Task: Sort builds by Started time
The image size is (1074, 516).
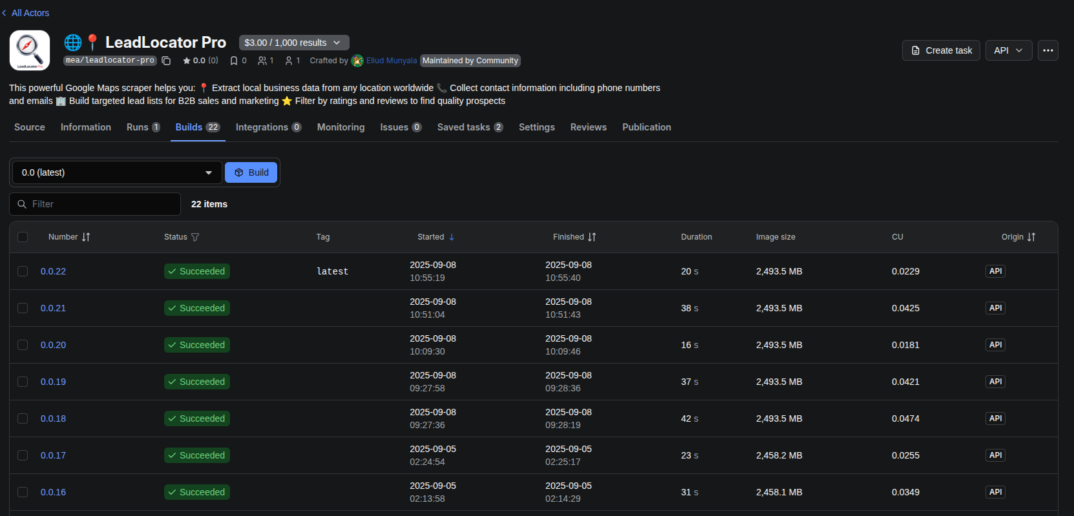Action: pyautogui.click(x=452, y=237)
